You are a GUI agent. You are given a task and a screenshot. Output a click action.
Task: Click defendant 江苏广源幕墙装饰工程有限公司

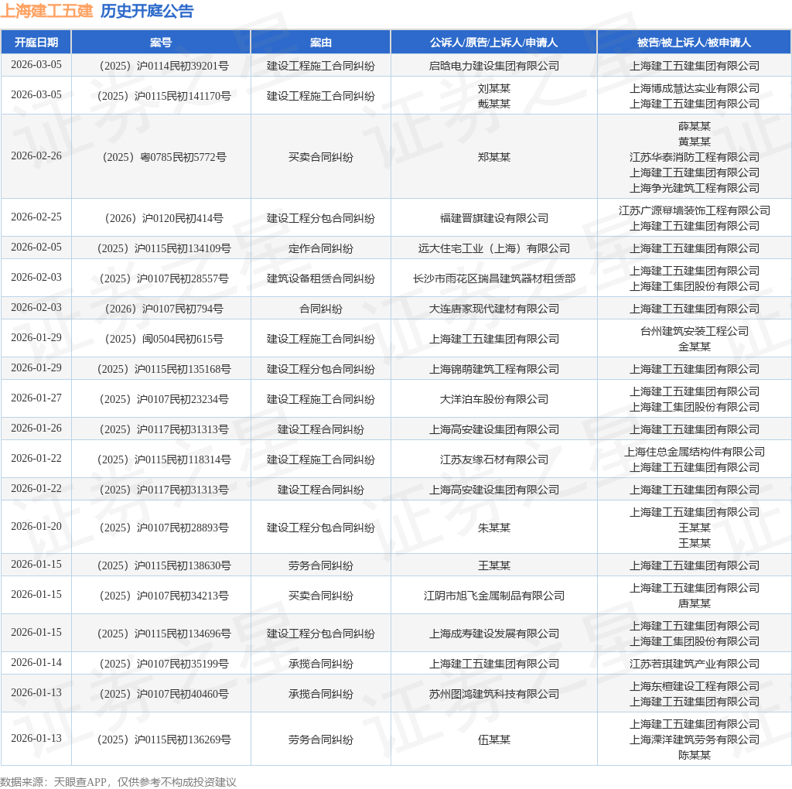[x=694, y=210]
